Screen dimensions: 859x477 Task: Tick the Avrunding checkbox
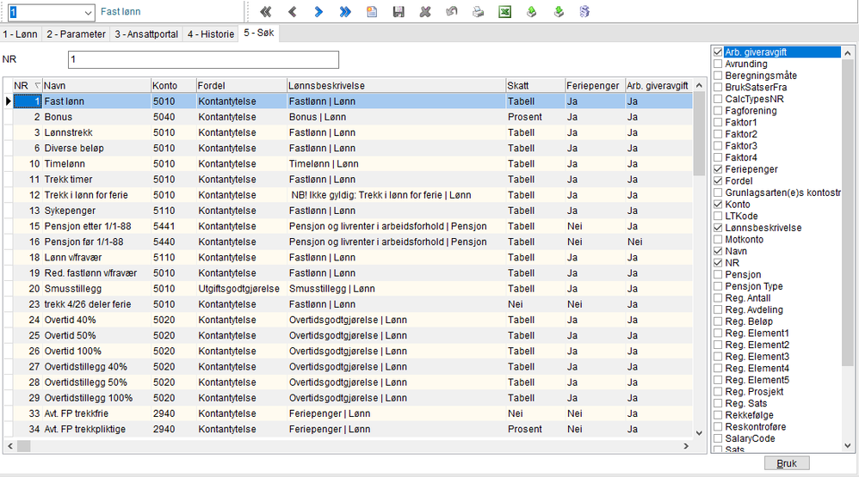pyautogui.click(x=718, y=64)
